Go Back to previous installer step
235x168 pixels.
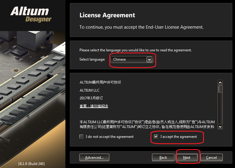click(163, 158)
